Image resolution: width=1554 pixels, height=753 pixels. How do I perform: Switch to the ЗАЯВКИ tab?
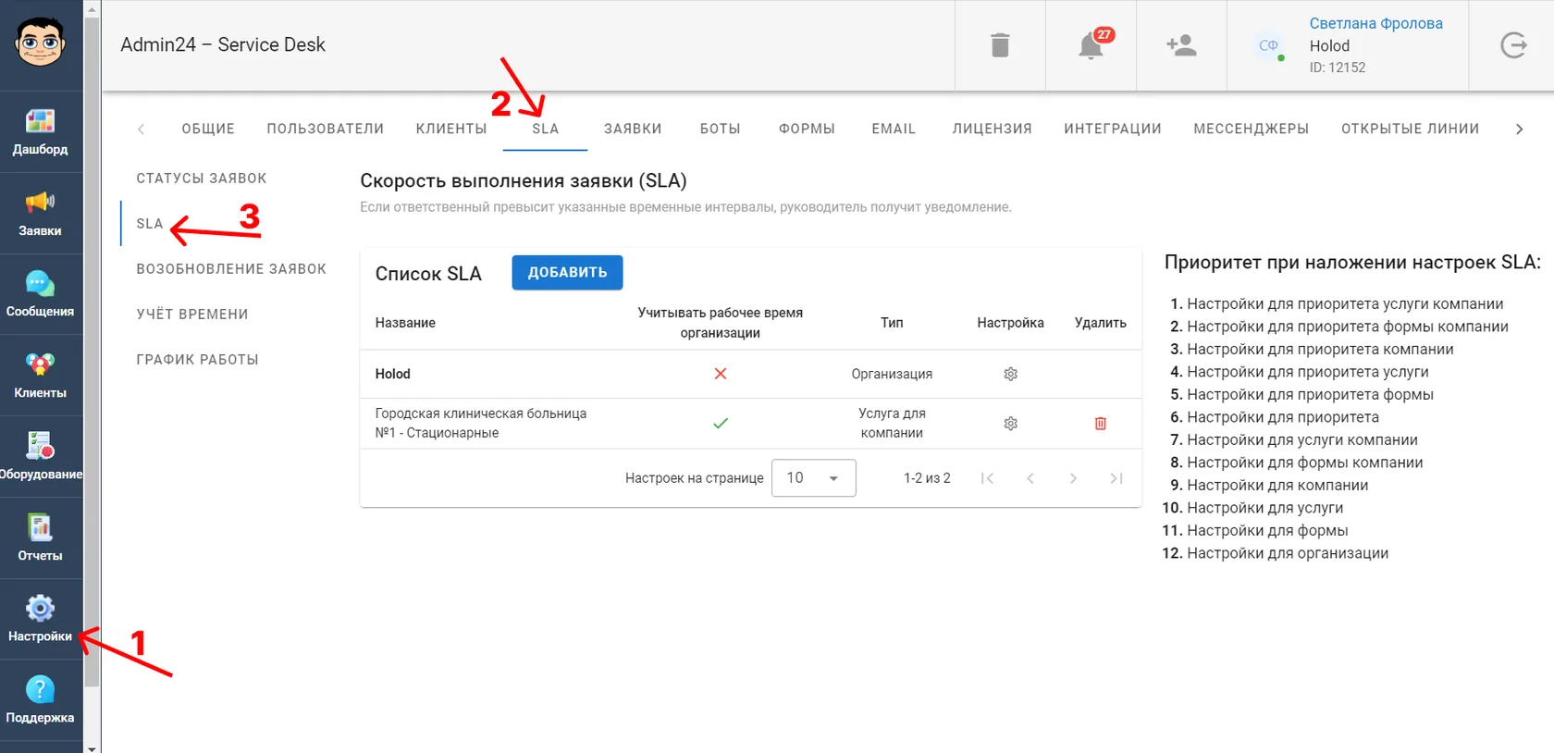coord(633,129)
